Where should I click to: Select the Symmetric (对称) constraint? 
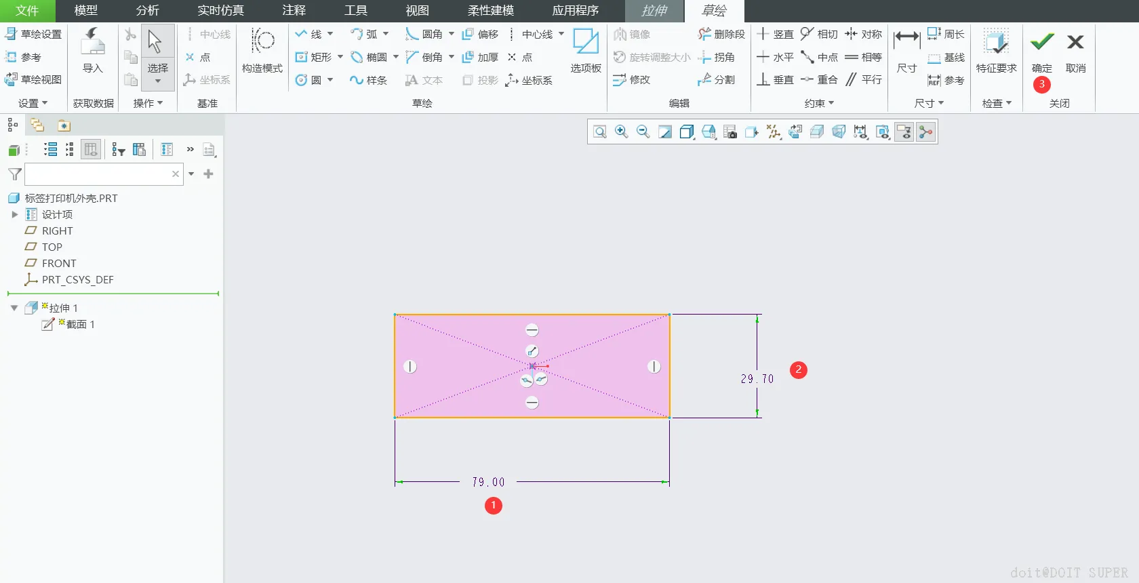864,34
